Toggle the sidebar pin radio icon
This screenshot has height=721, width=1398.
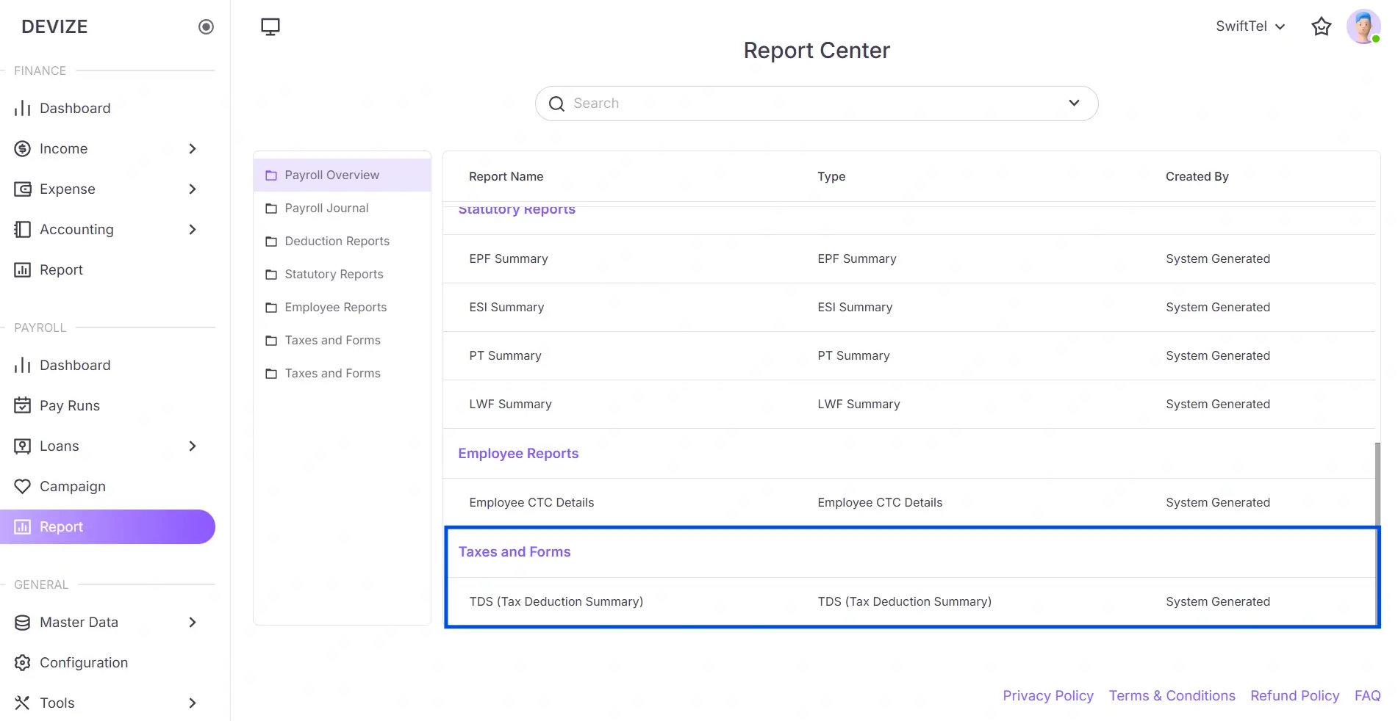point(207,27)
